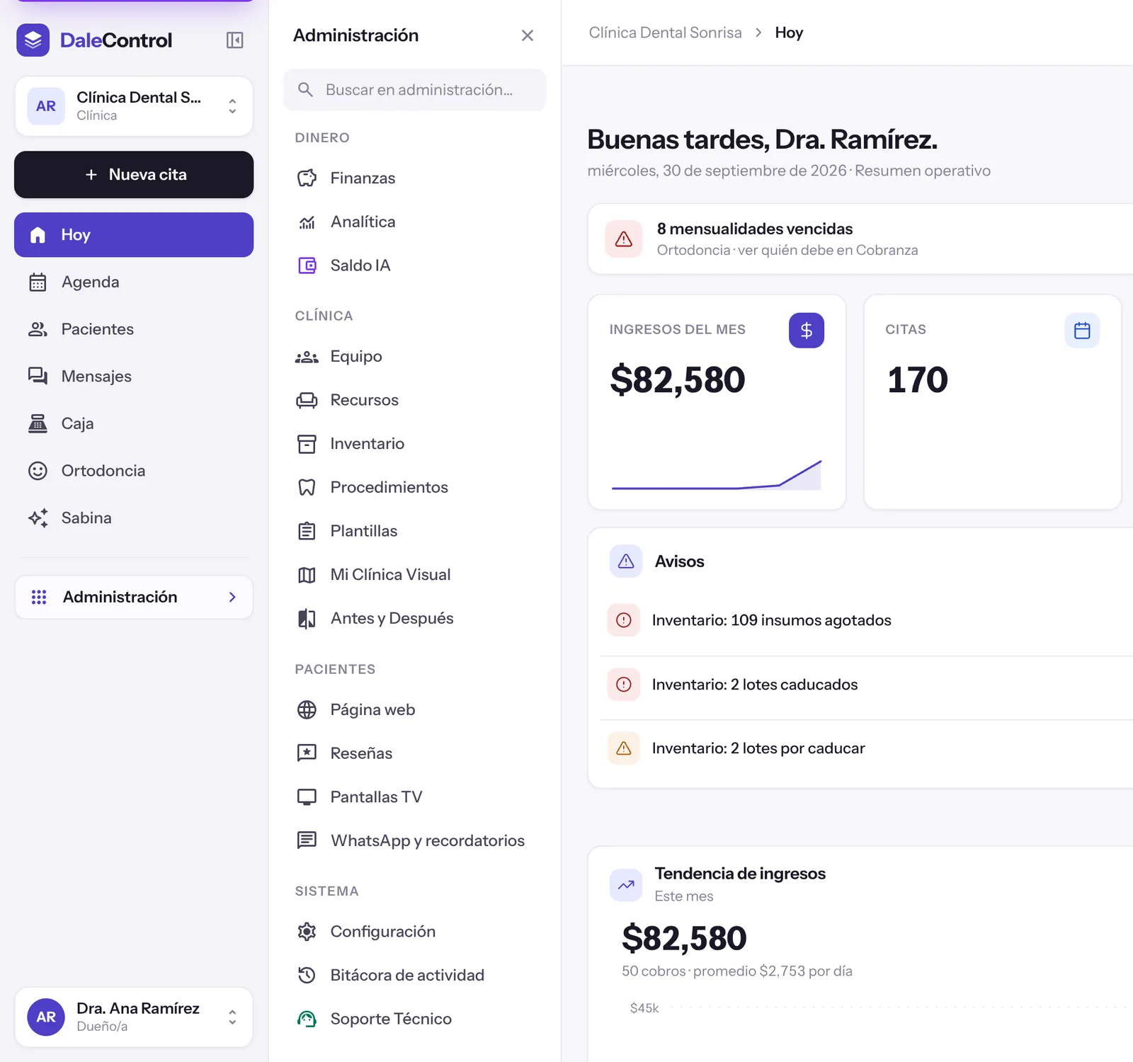Image resolution: width=1133 pixels, height=1062 pixels.
Task: Open the Finanzas piggy bank icon
Action: [x=307, y=178]
